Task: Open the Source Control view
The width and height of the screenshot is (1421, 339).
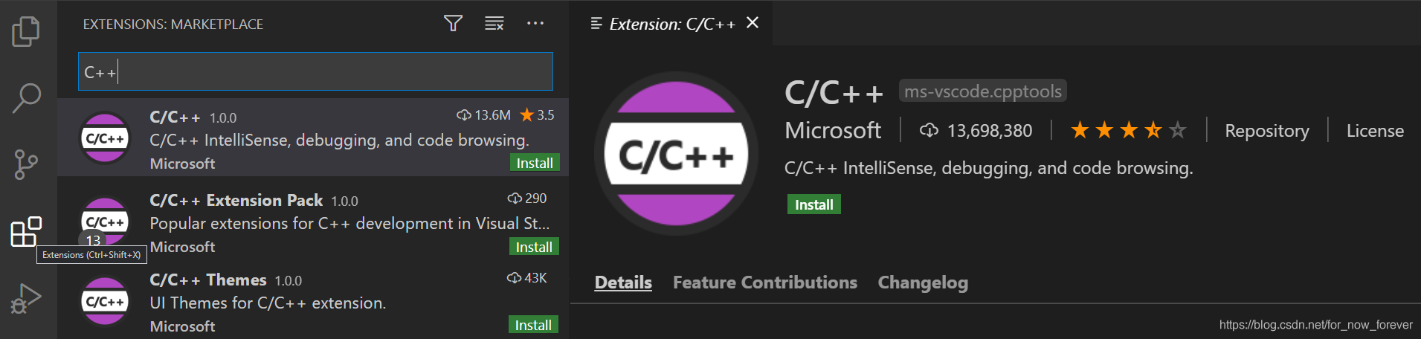Action: [x=26, y=164]
